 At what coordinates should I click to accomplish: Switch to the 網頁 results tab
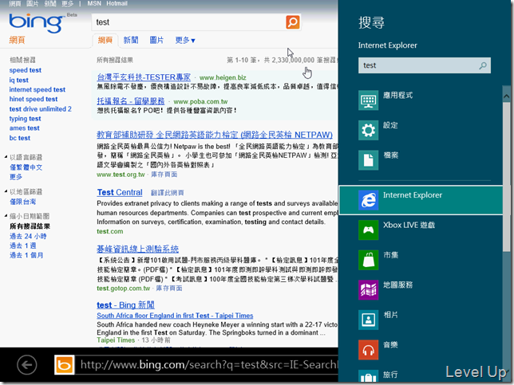pyautogui.click(x=105, y=41)
